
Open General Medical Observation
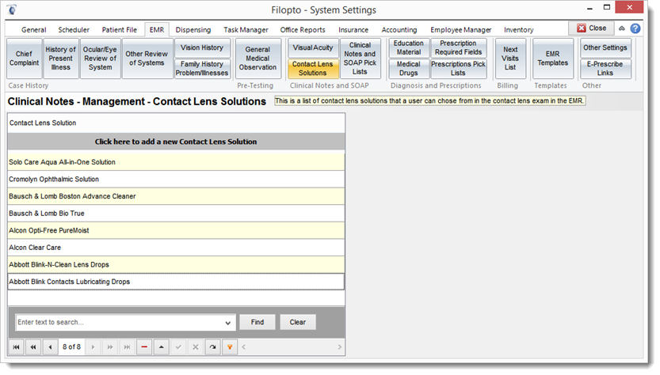[258, 59]
